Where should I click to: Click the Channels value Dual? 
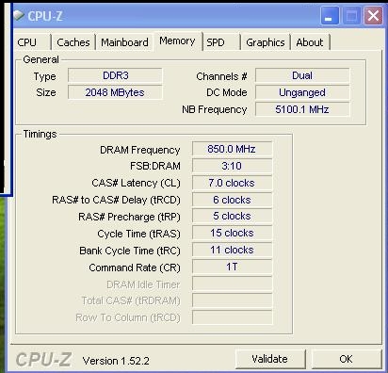click(x=302, y=75)
